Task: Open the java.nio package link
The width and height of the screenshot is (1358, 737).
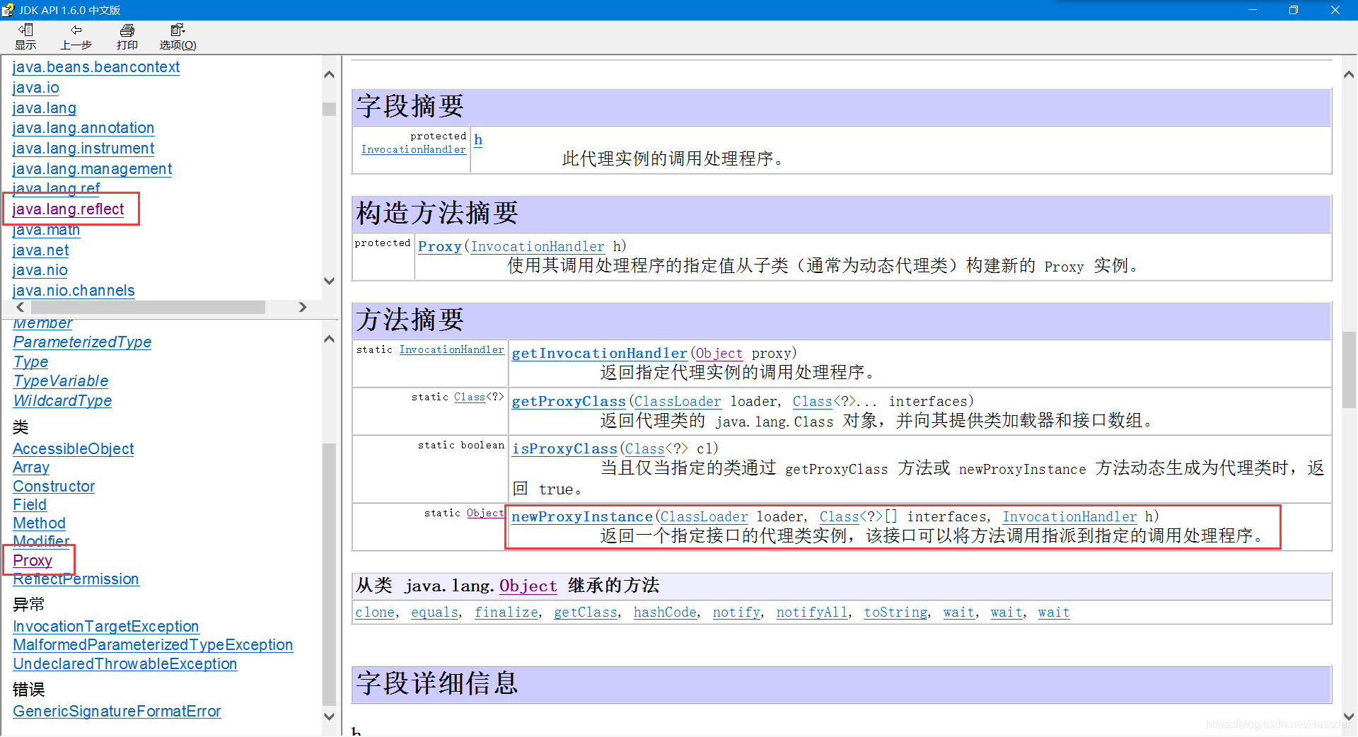Action: [x=40, y=270]
